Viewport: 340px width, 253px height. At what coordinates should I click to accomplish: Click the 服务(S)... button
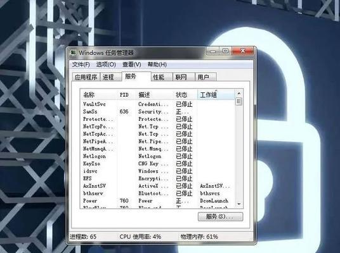[x=220, y=216]
